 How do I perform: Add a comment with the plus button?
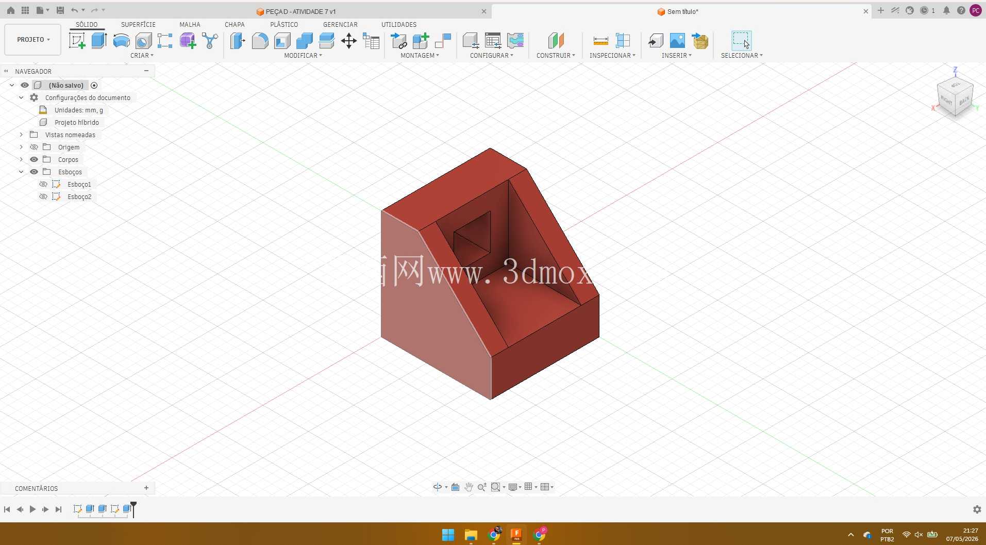[x=146, y=488]
